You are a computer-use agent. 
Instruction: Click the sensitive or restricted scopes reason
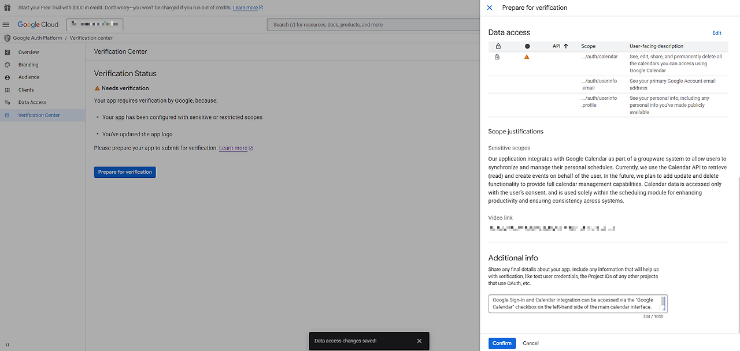(182, 117)
